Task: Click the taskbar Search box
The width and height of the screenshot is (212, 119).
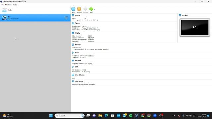Action: (x=70, y=116)
